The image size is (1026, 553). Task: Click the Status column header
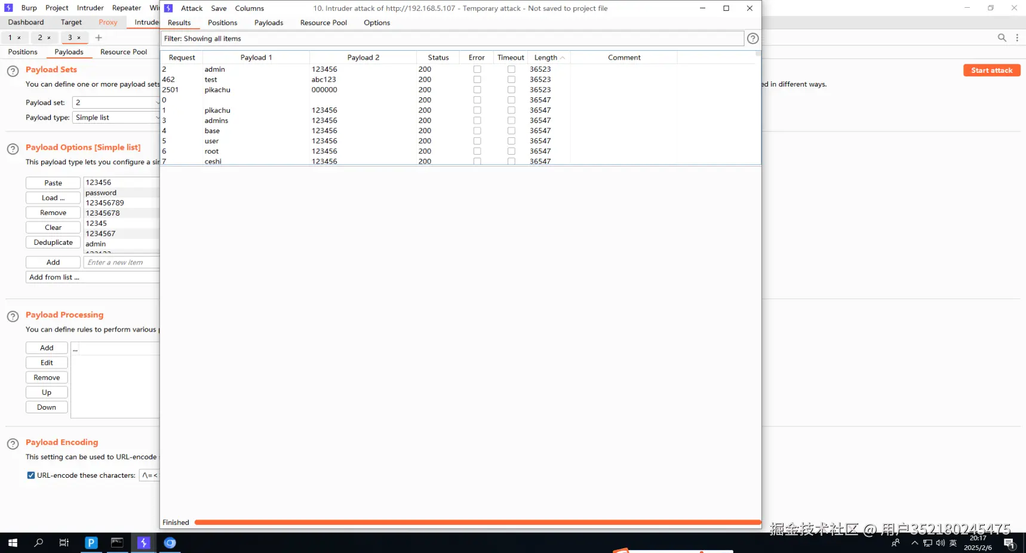[438, 57]
